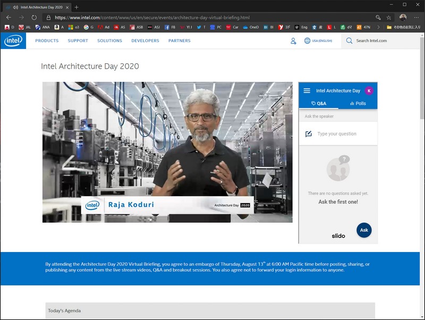Open the browser profile avatar
Image resolution: width=425 pixels, height=320 pixels.
point(403,18)
